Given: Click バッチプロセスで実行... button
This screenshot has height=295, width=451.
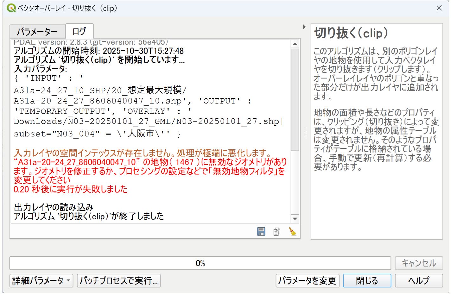Looking at the screenshot, I should point(119,281).
